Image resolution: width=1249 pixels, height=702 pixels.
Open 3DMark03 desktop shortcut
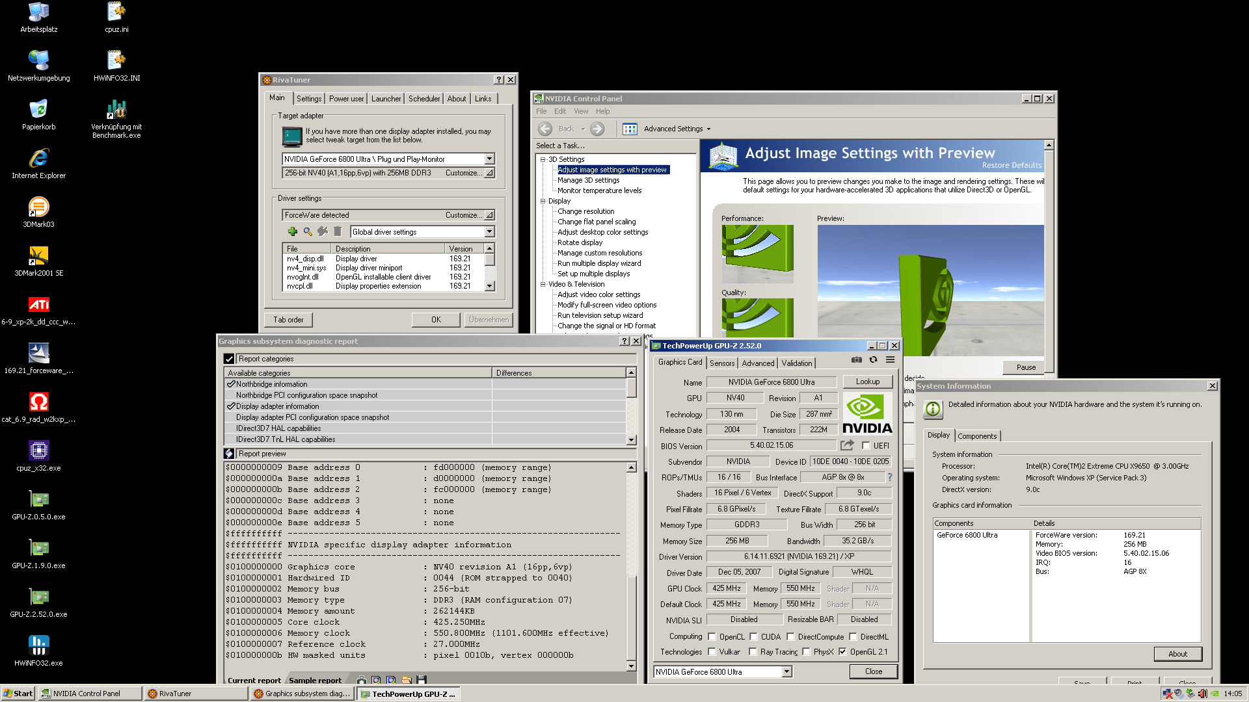38,213
